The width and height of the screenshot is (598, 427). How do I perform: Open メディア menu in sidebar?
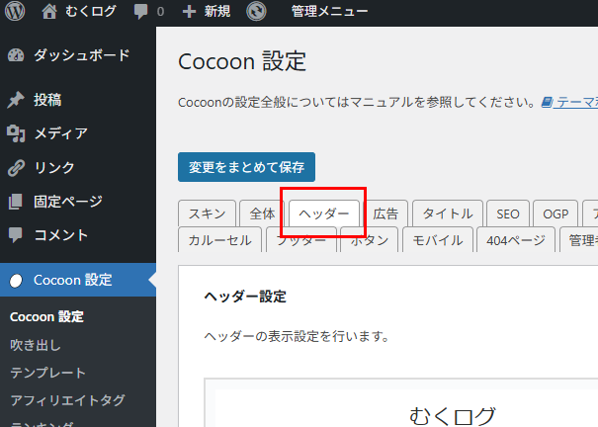pyautogui.click(x=61, y=133)
